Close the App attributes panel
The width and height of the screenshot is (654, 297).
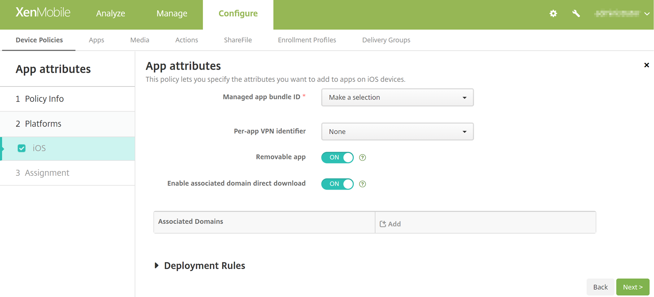[646, 65]
